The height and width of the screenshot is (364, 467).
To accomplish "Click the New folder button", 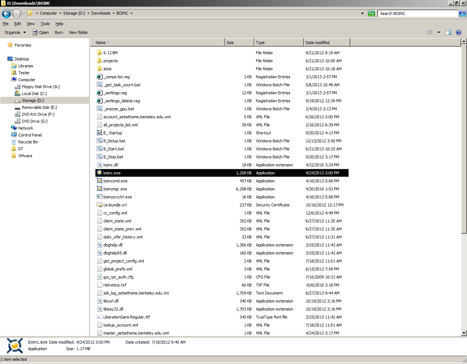I will point(78,32).
